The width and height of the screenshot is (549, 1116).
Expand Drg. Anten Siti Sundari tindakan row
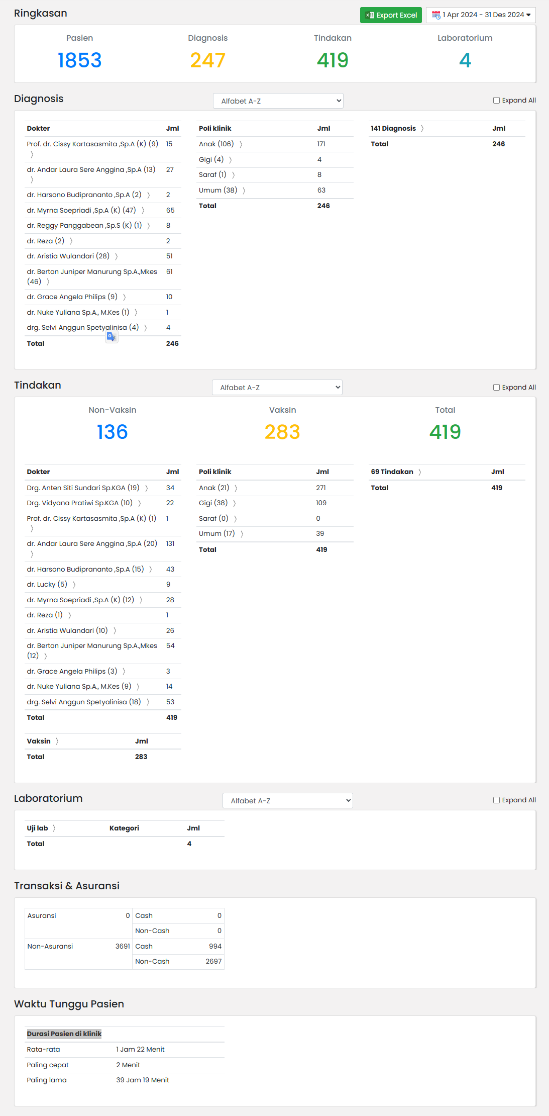pyautogui.click(x=147, y=488)
